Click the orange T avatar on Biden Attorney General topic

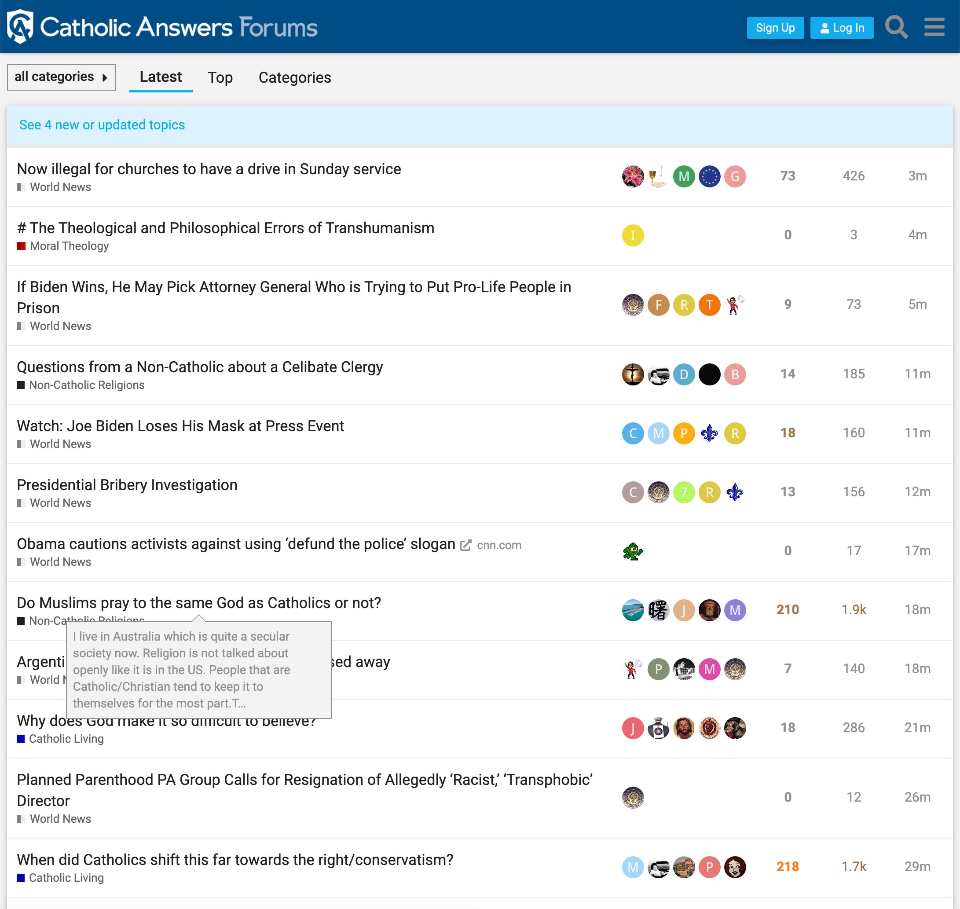(710, 305)
